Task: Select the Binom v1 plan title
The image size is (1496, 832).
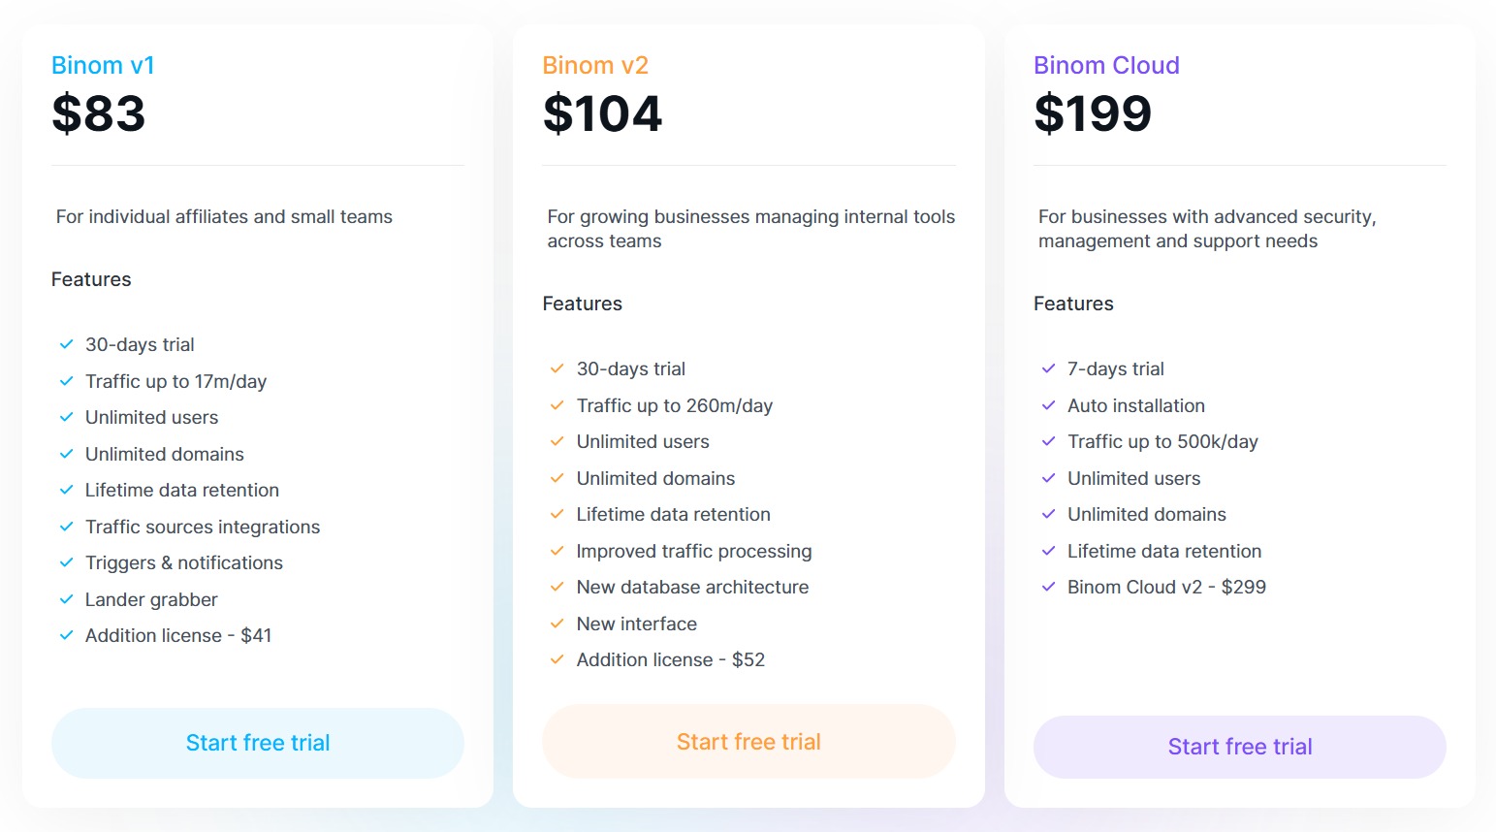Action: [103, 65]
